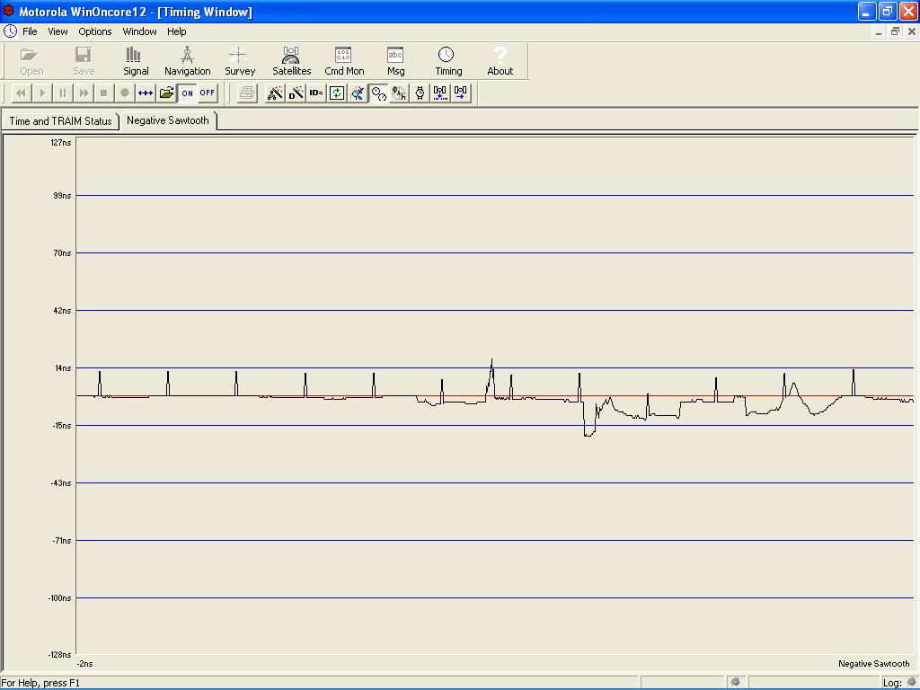Click the Open file toolbar button
920x690 pixels.
pos(31,62)
